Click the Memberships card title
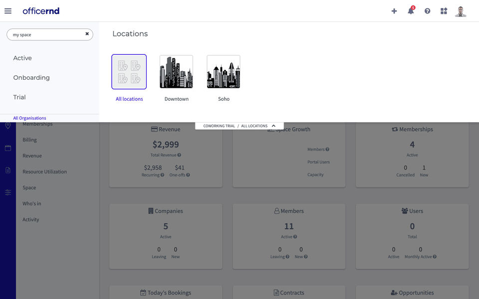The image size is (479, 299). 416,130
